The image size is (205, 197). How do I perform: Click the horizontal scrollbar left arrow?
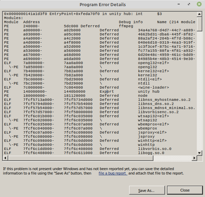pos(5,158)
